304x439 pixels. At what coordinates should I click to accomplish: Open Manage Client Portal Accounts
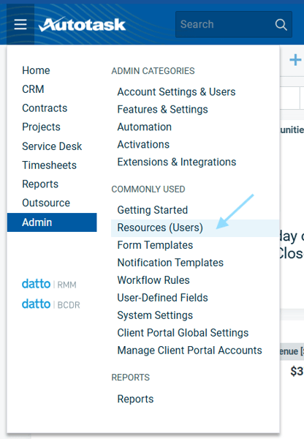click(x=189, y=350)
